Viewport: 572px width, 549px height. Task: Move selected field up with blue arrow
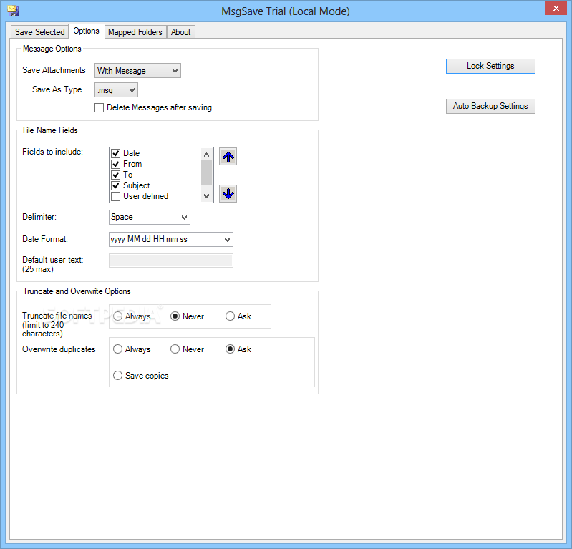(x=228, y=157)
